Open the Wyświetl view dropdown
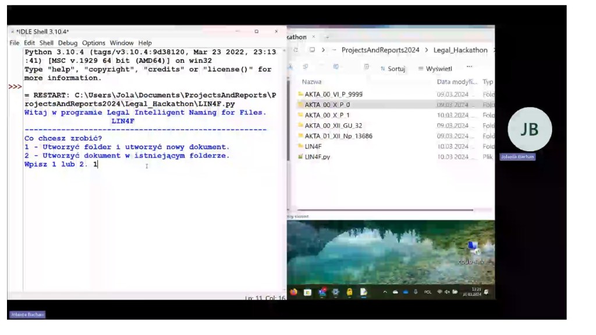Viewport: 596px width, 335px height. coord(435,69)
